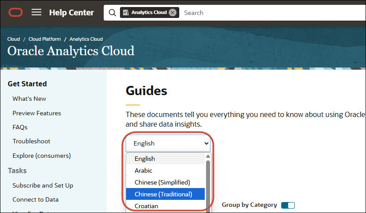Image resolution: width=366 pixels, height=213 pixels.
Task: Click the Guides heading
Action: coord(146,91)
